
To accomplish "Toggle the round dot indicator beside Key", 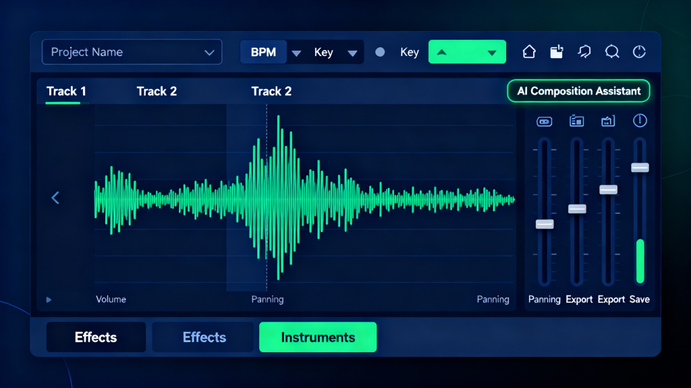I will (x=380, y=52).
